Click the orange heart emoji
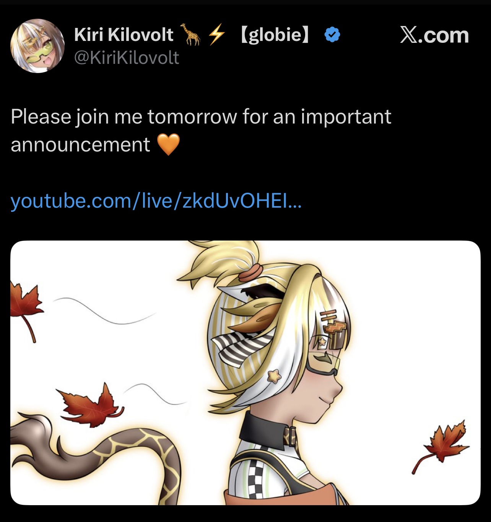Viewport: 491px width, 522px height. point(168,145)
